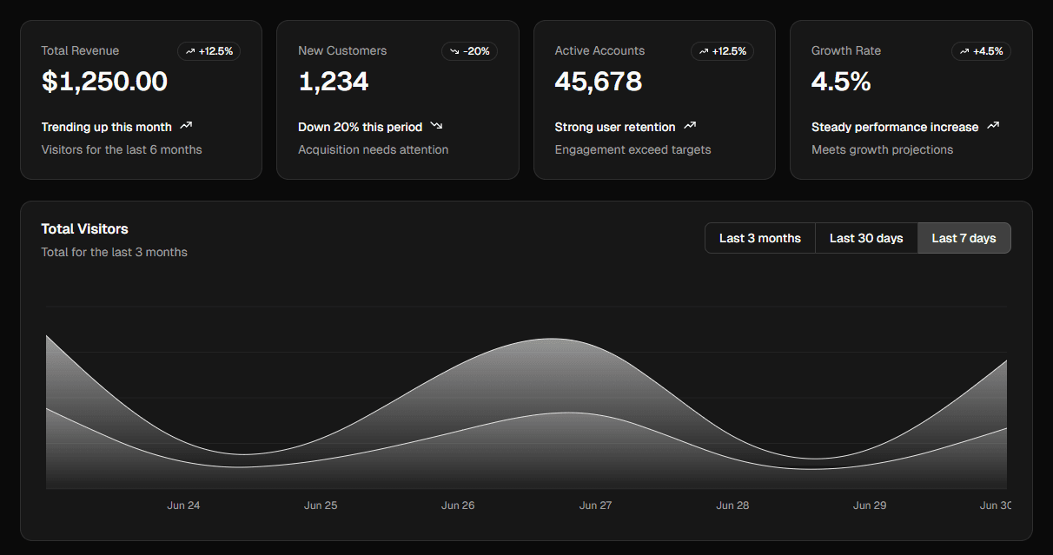Select the 'Last 7 days' option
Screen dimensions: 1053x555
[964, 237]
